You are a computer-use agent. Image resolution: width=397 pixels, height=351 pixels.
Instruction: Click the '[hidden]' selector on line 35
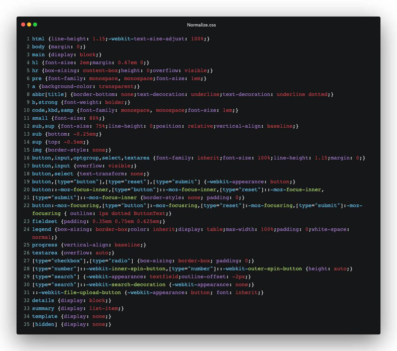(45, 324)
